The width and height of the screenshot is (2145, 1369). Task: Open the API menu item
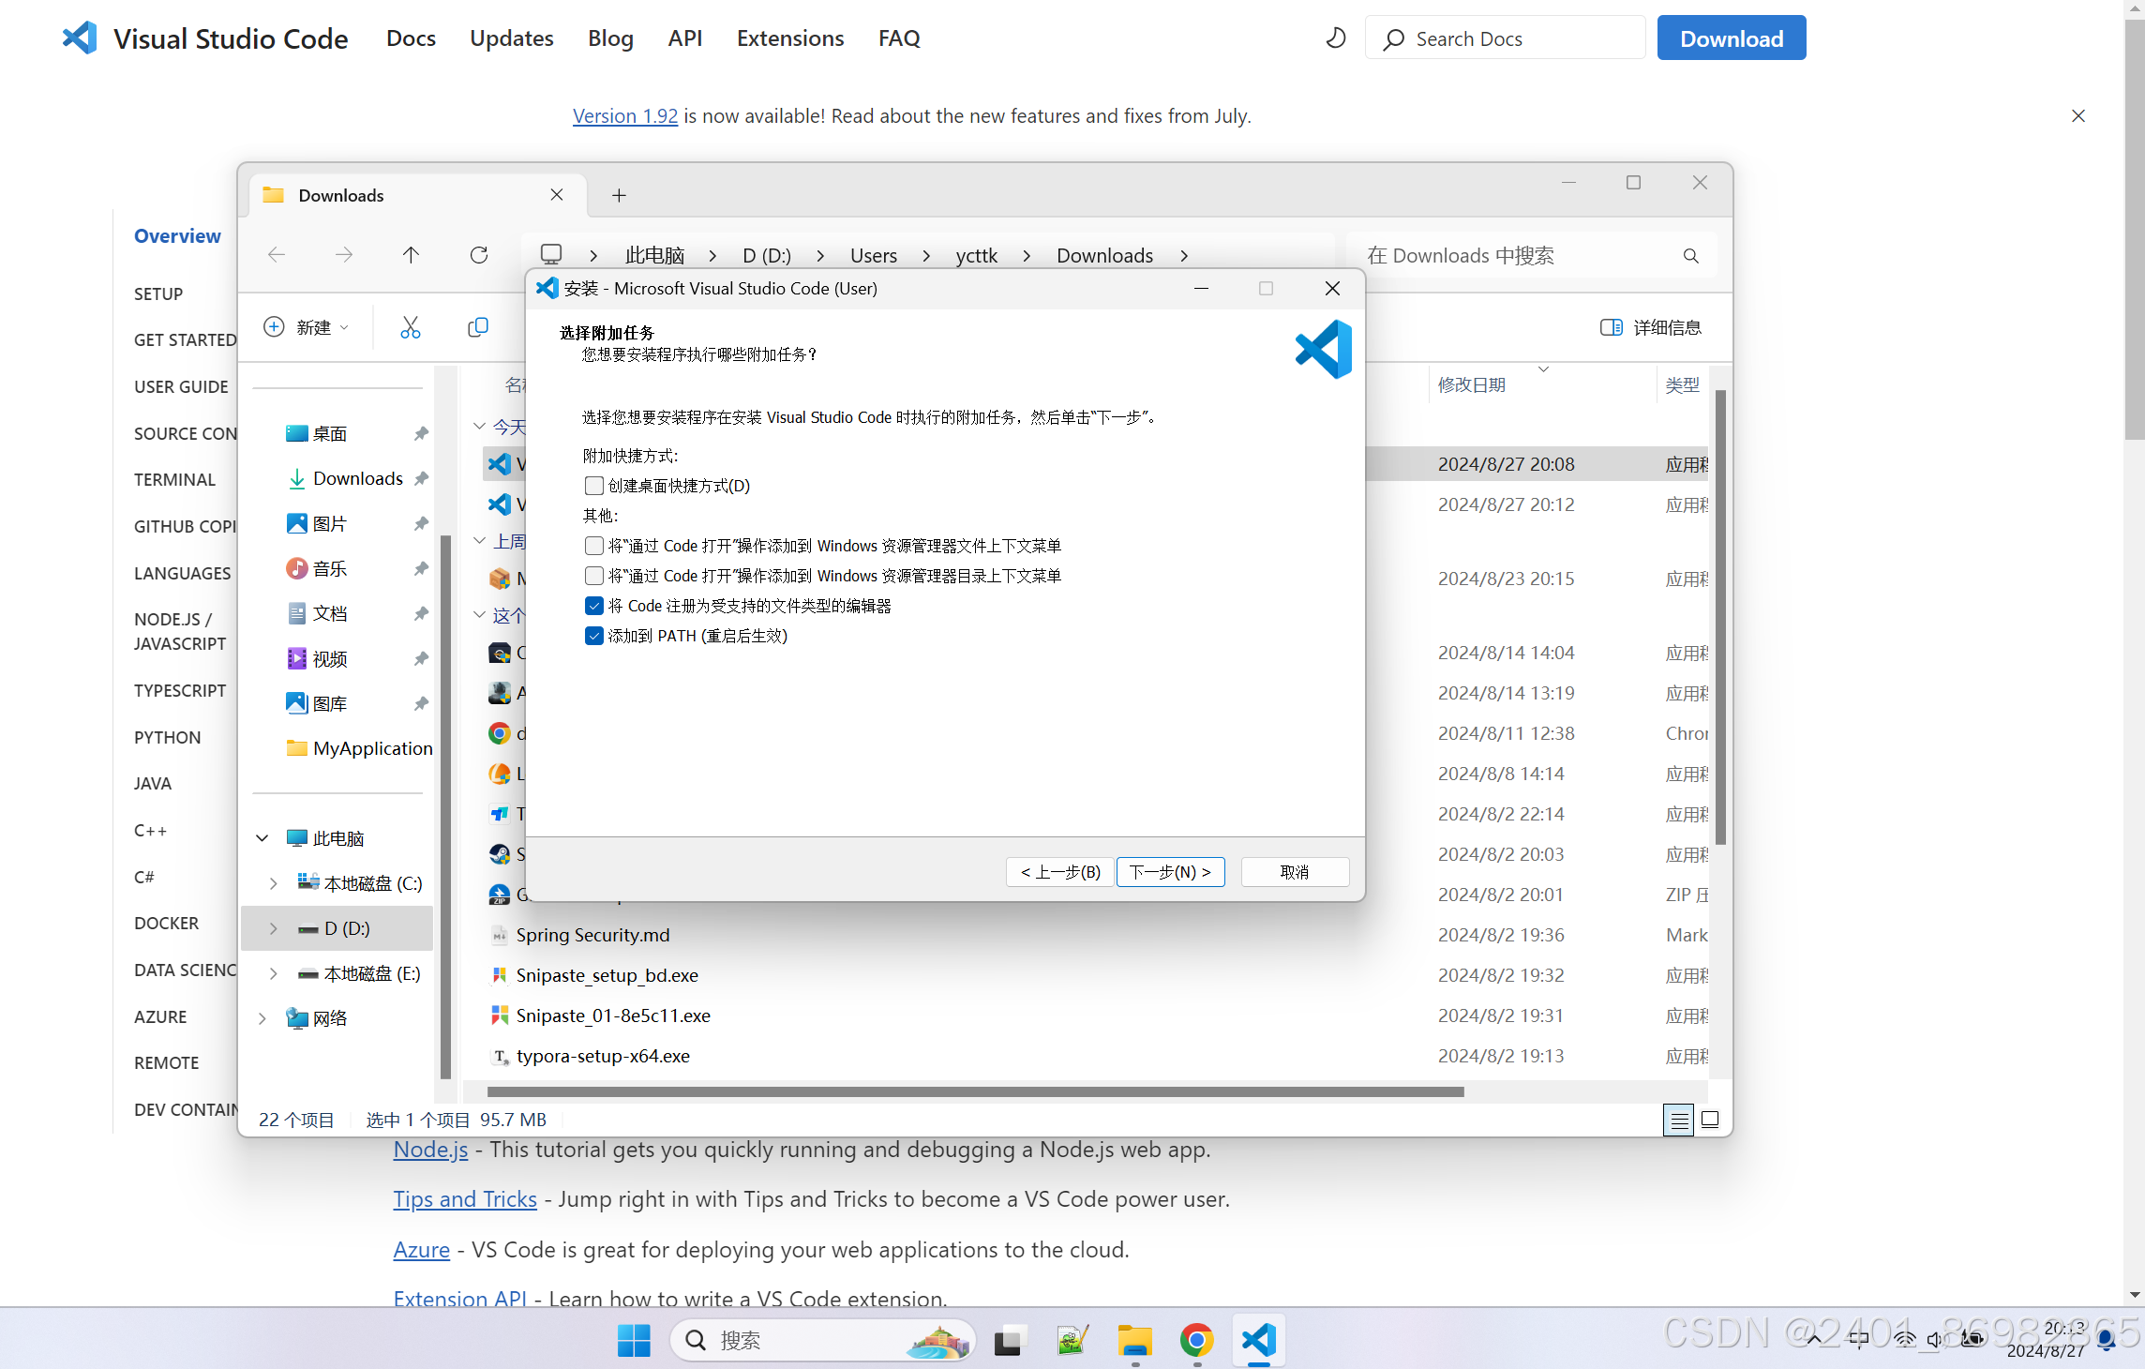click(x=685, y=38)
